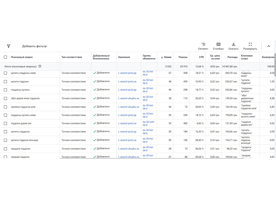
Task: Sort by Группа объявлени header
Action: [149, 57]
